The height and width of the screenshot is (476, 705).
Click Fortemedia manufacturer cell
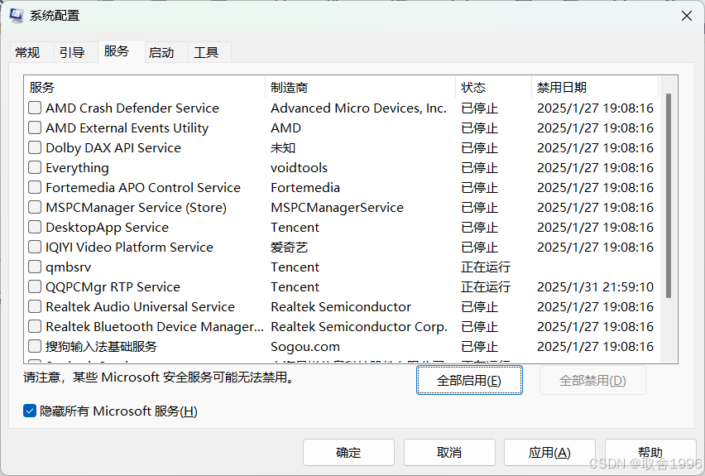click(305, 187)
